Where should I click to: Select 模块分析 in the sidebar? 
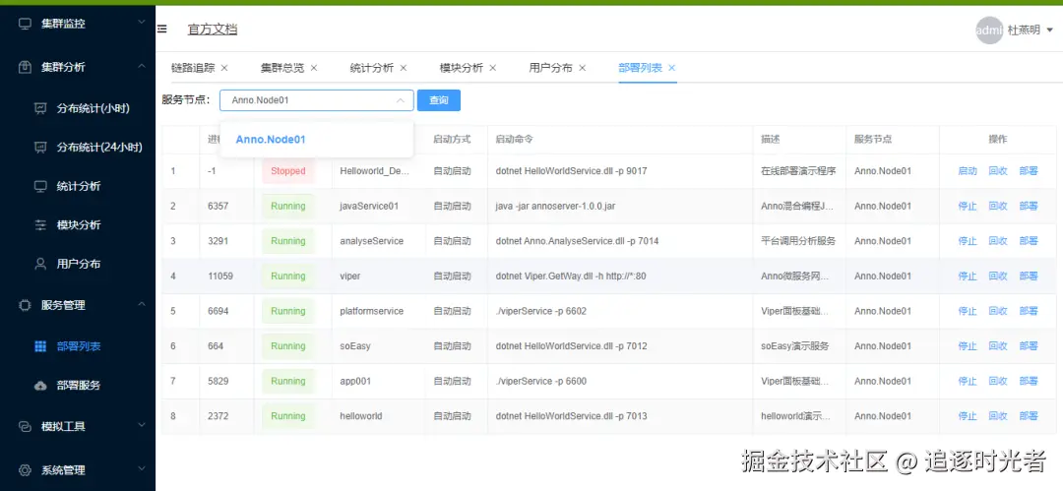[x=78, y=225]
